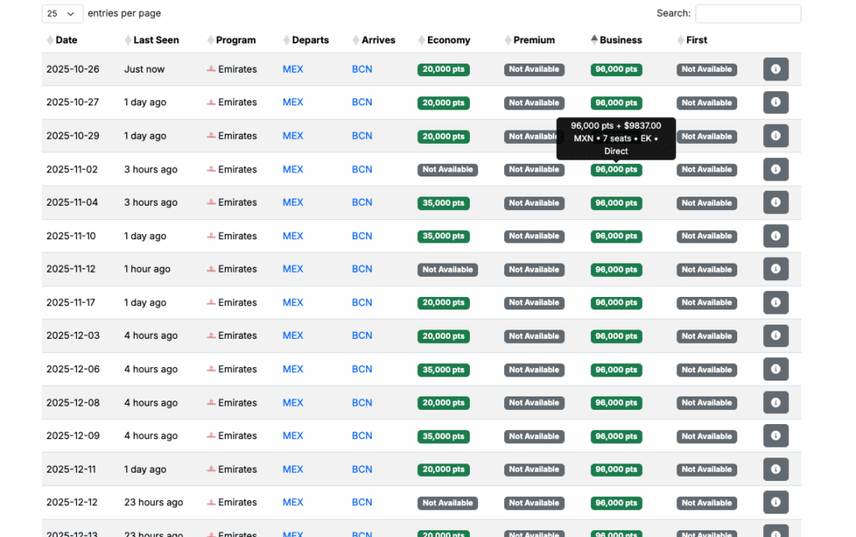
Task: Click 35,000 pts economy badge for 2025-12-06
Action: 443,370
